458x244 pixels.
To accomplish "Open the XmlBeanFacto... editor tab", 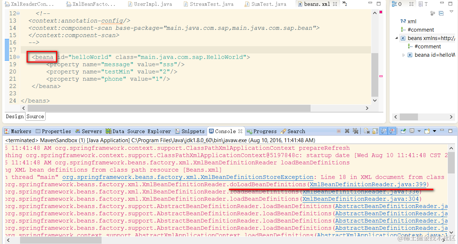I will 91,4.
